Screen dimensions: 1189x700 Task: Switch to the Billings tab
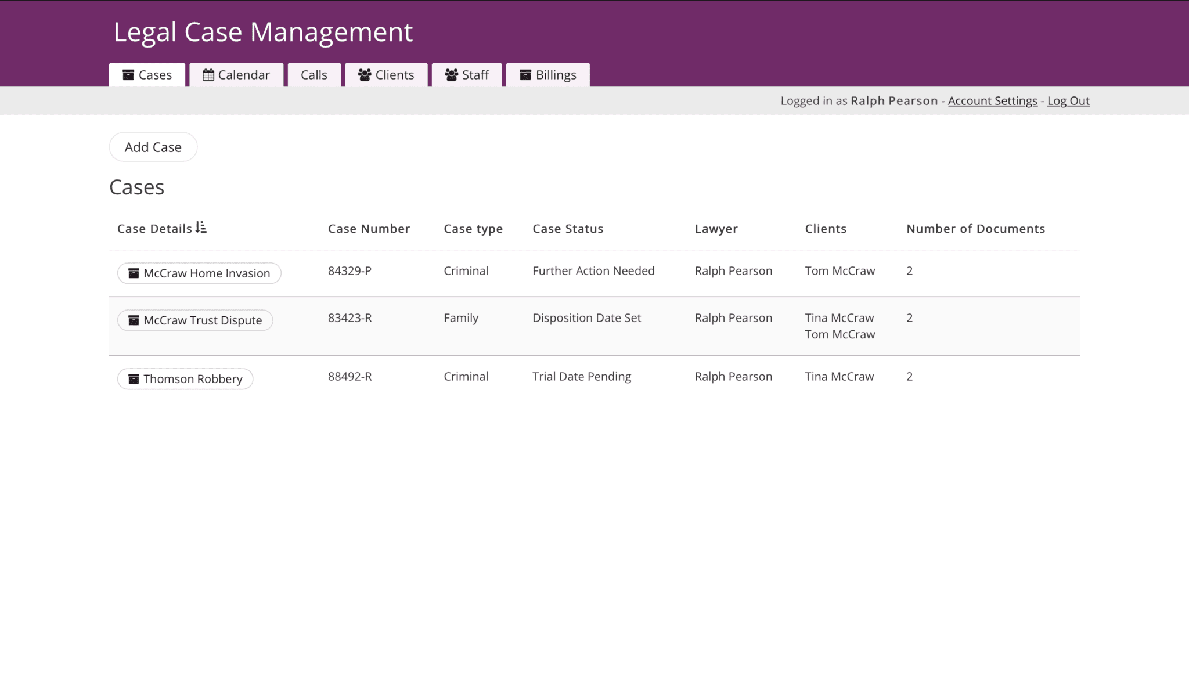(547, 74)
